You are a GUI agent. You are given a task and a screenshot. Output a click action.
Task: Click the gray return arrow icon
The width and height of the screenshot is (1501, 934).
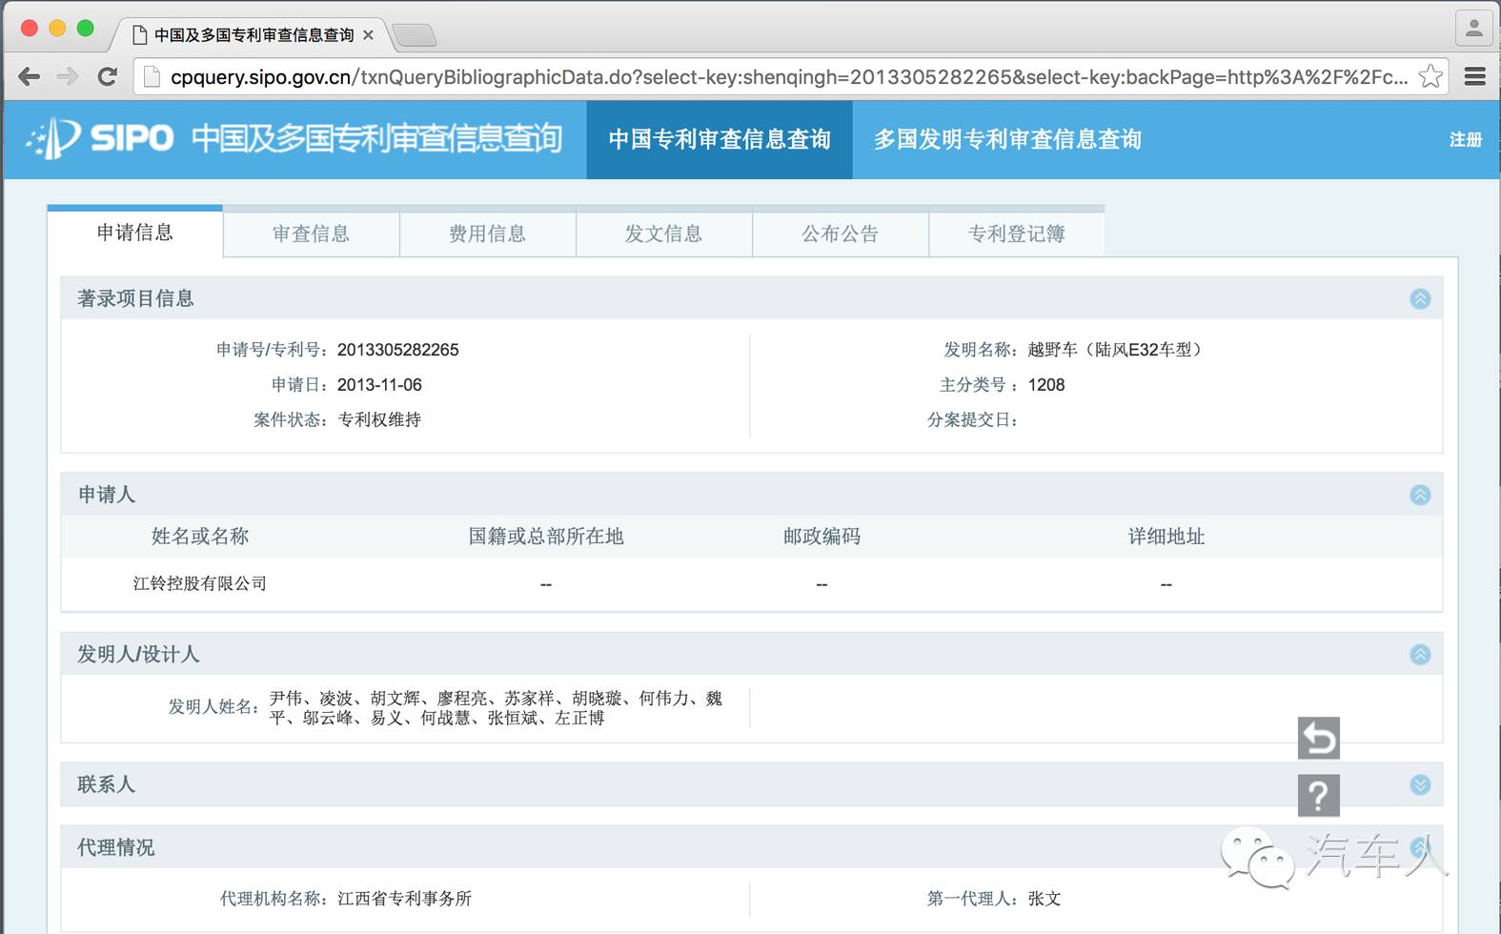(1319, 739)
